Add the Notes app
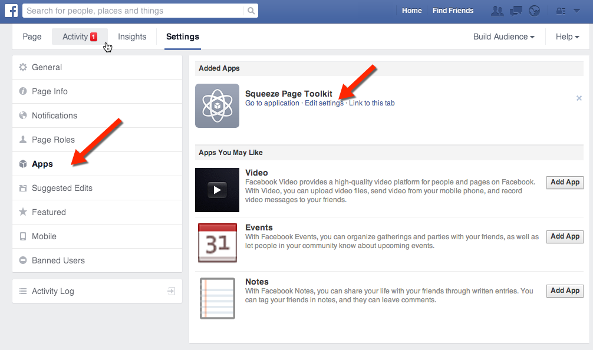The image size is (593, 350). (565, 290)
